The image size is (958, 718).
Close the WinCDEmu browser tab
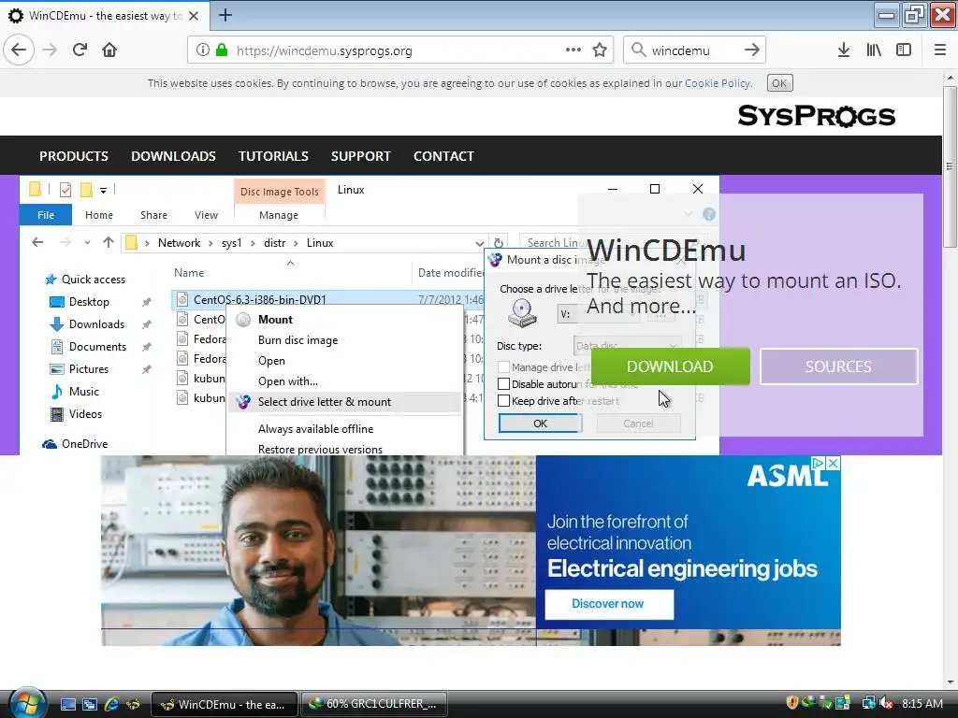pos(194,16)
